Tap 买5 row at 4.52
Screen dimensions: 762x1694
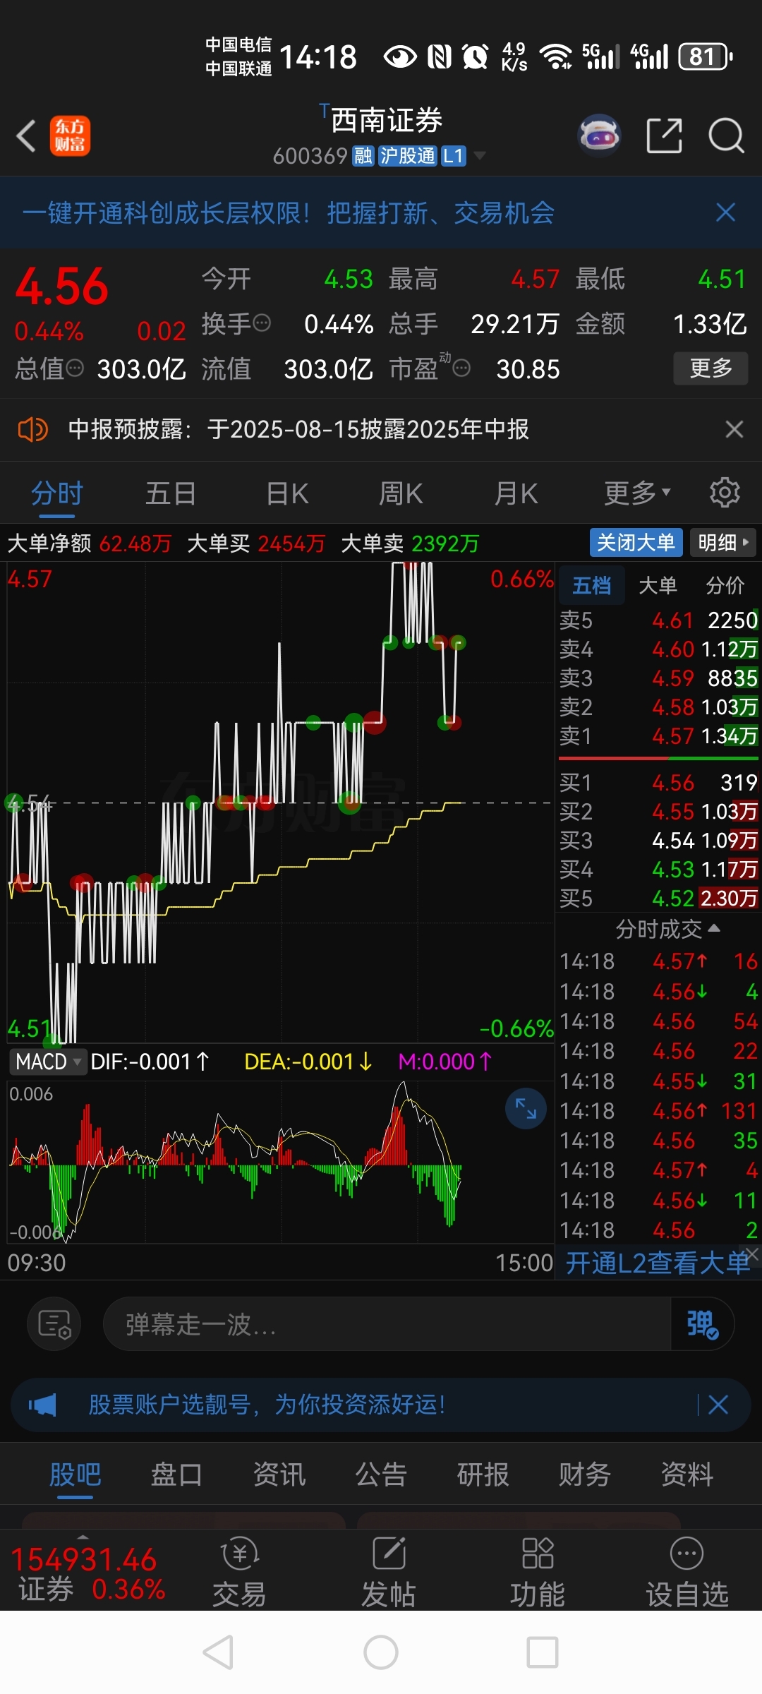pos(658,898)
